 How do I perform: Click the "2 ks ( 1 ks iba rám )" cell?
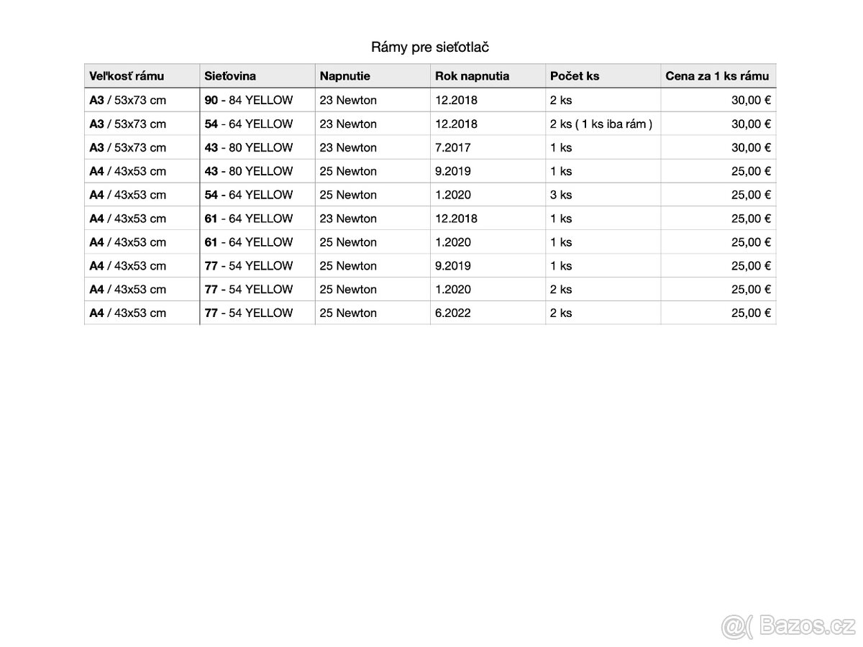601,124
